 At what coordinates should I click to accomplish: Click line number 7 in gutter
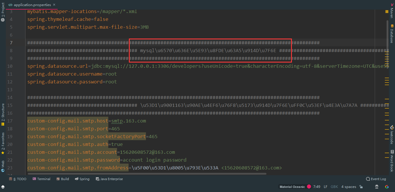(x=11, y=43)
